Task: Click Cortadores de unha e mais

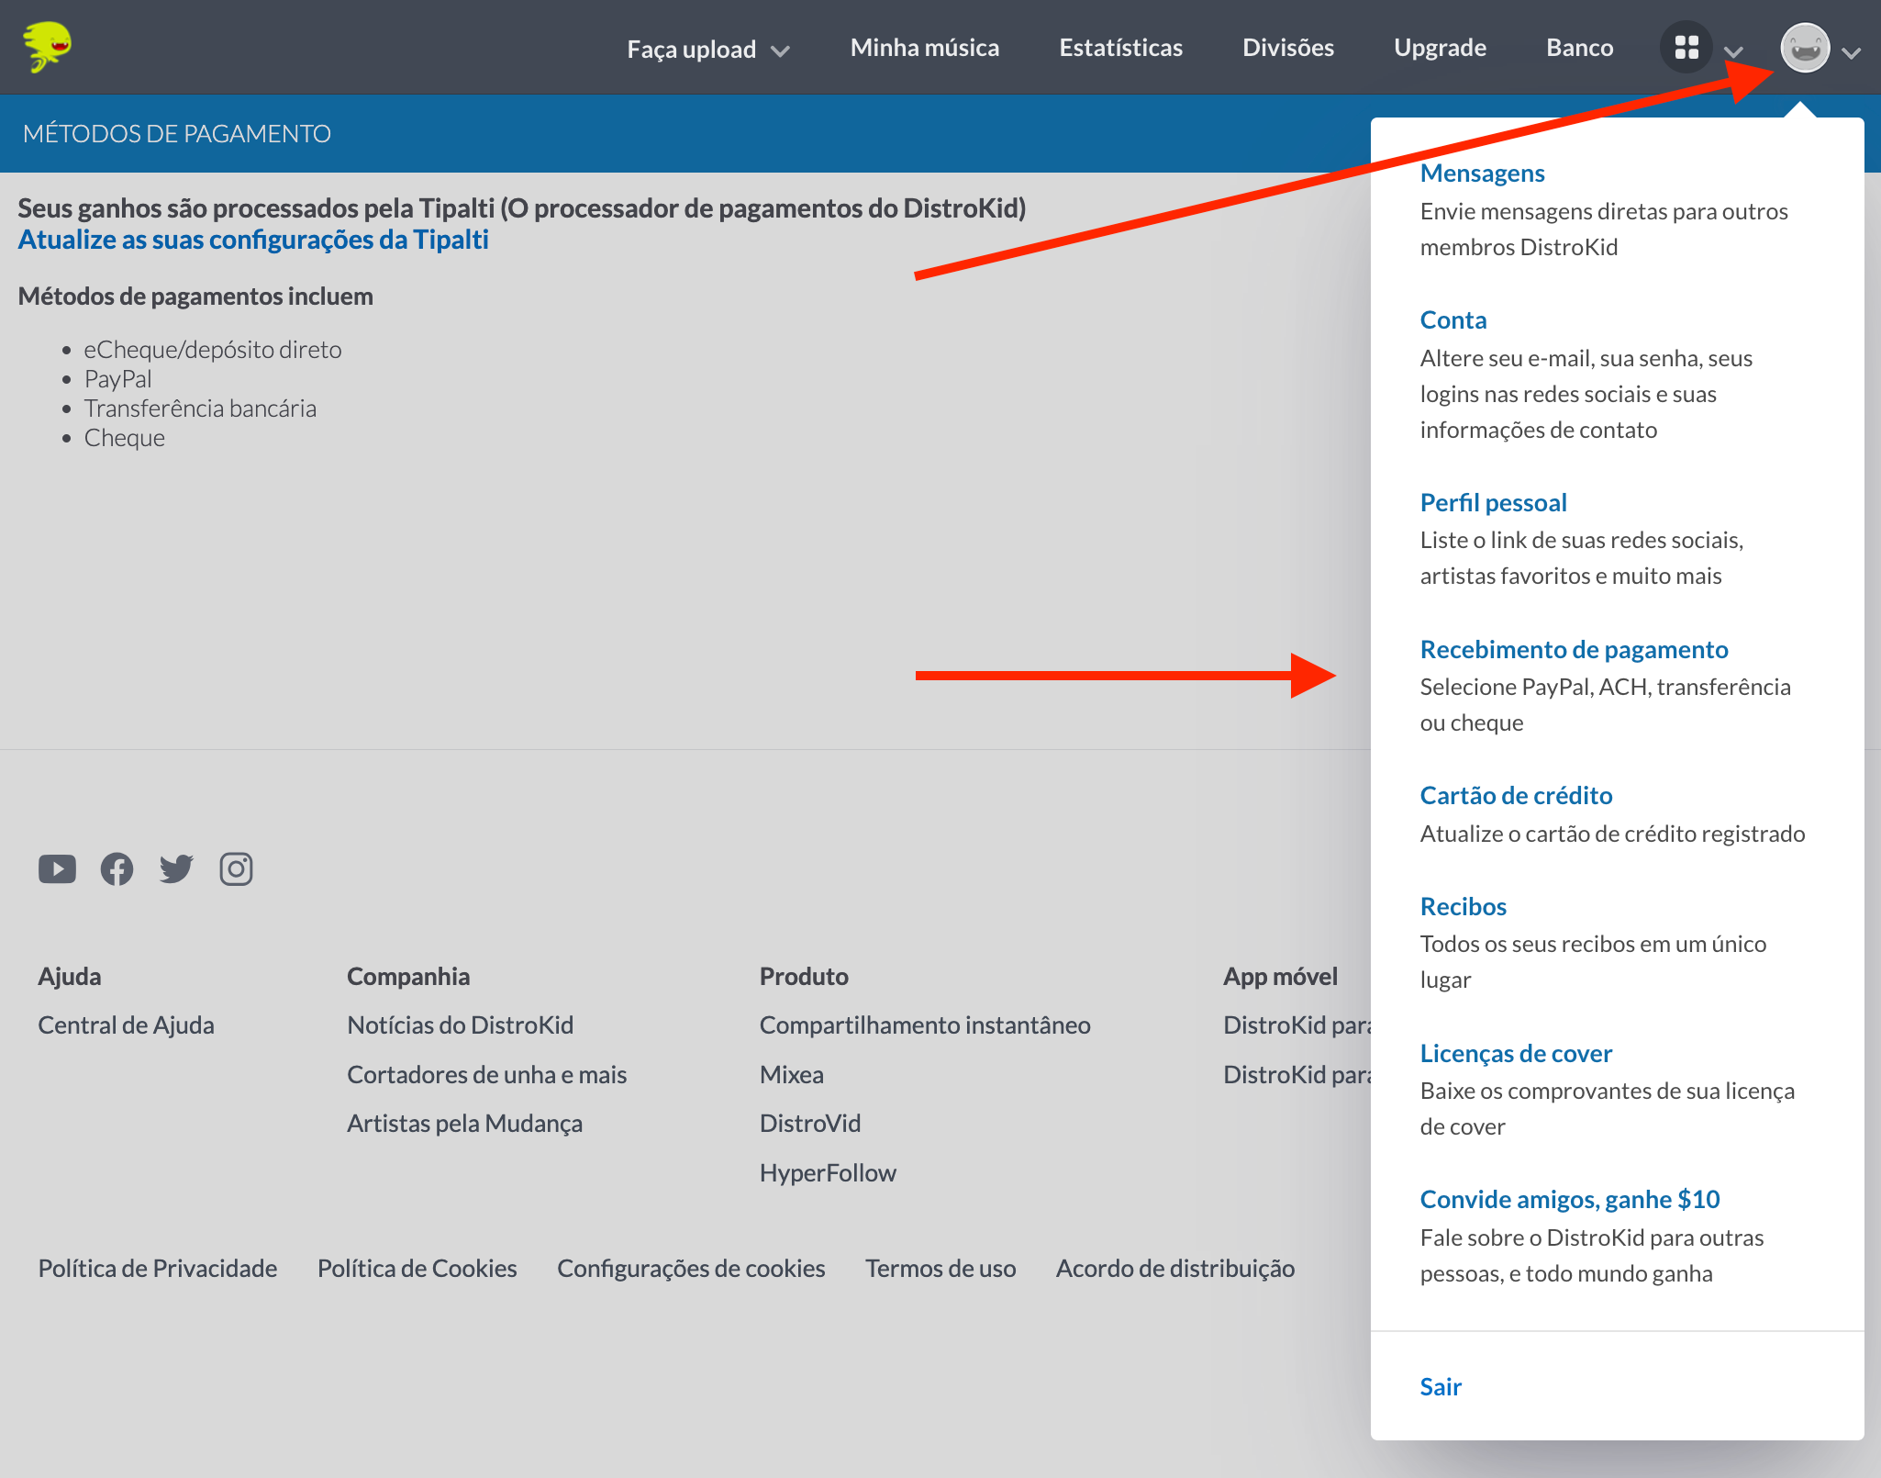Action: 486,1074
